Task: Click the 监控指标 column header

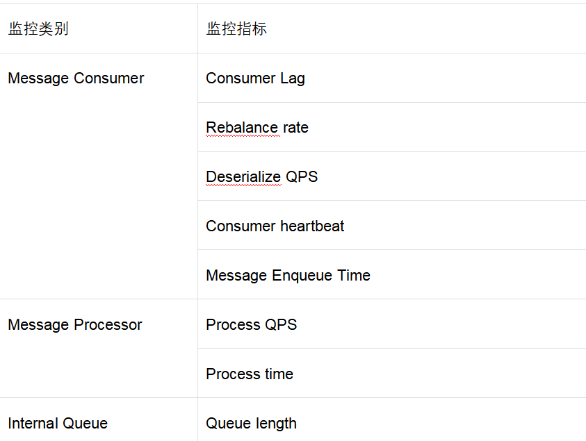Action: coord(236,29)
